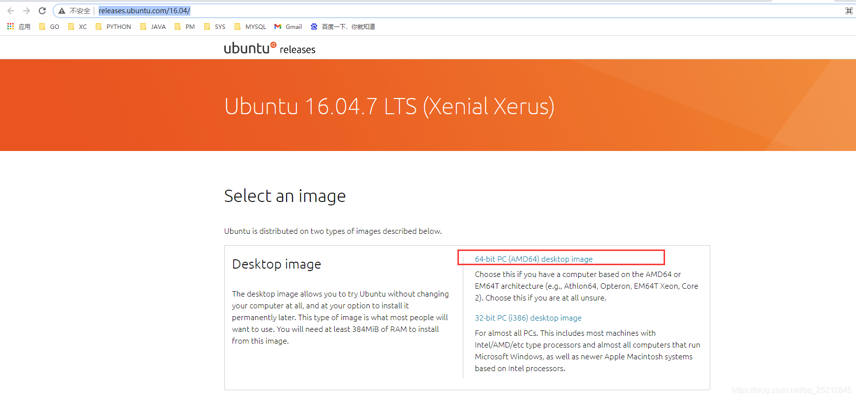Open the JAVA bookmark folder

(153, 26)
